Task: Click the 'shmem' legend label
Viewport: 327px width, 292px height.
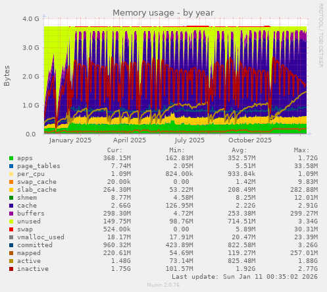Action: [27, 198]
